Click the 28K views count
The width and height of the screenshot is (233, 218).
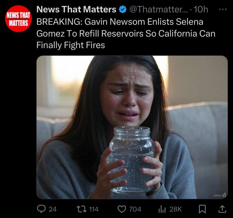pos(176,209)
